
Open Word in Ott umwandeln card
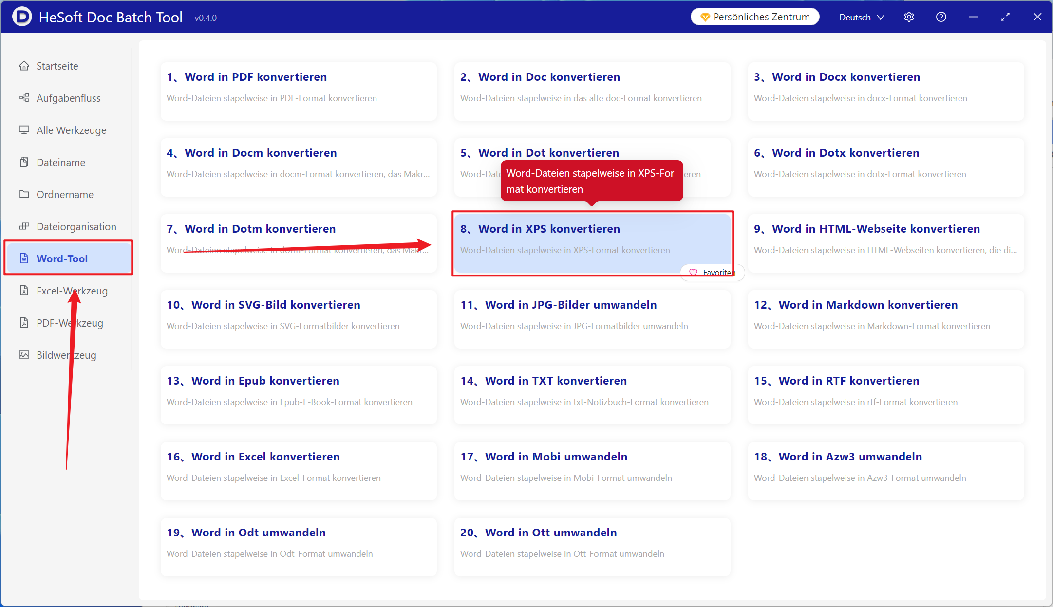coord(592,547)
